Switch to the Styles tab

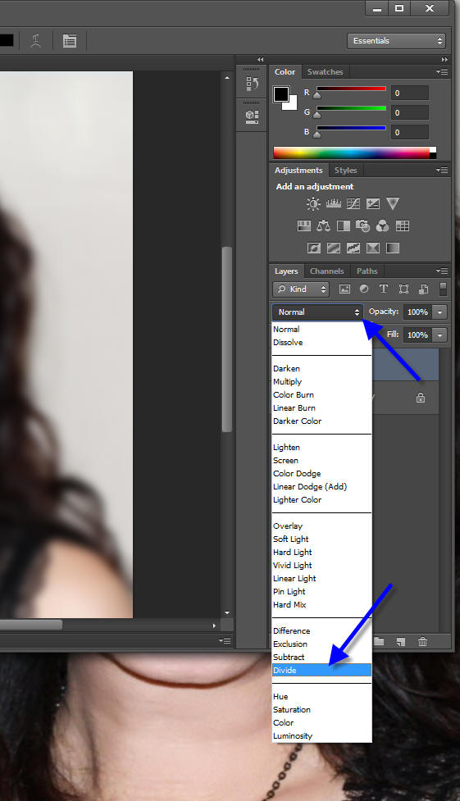click(345, 170)
